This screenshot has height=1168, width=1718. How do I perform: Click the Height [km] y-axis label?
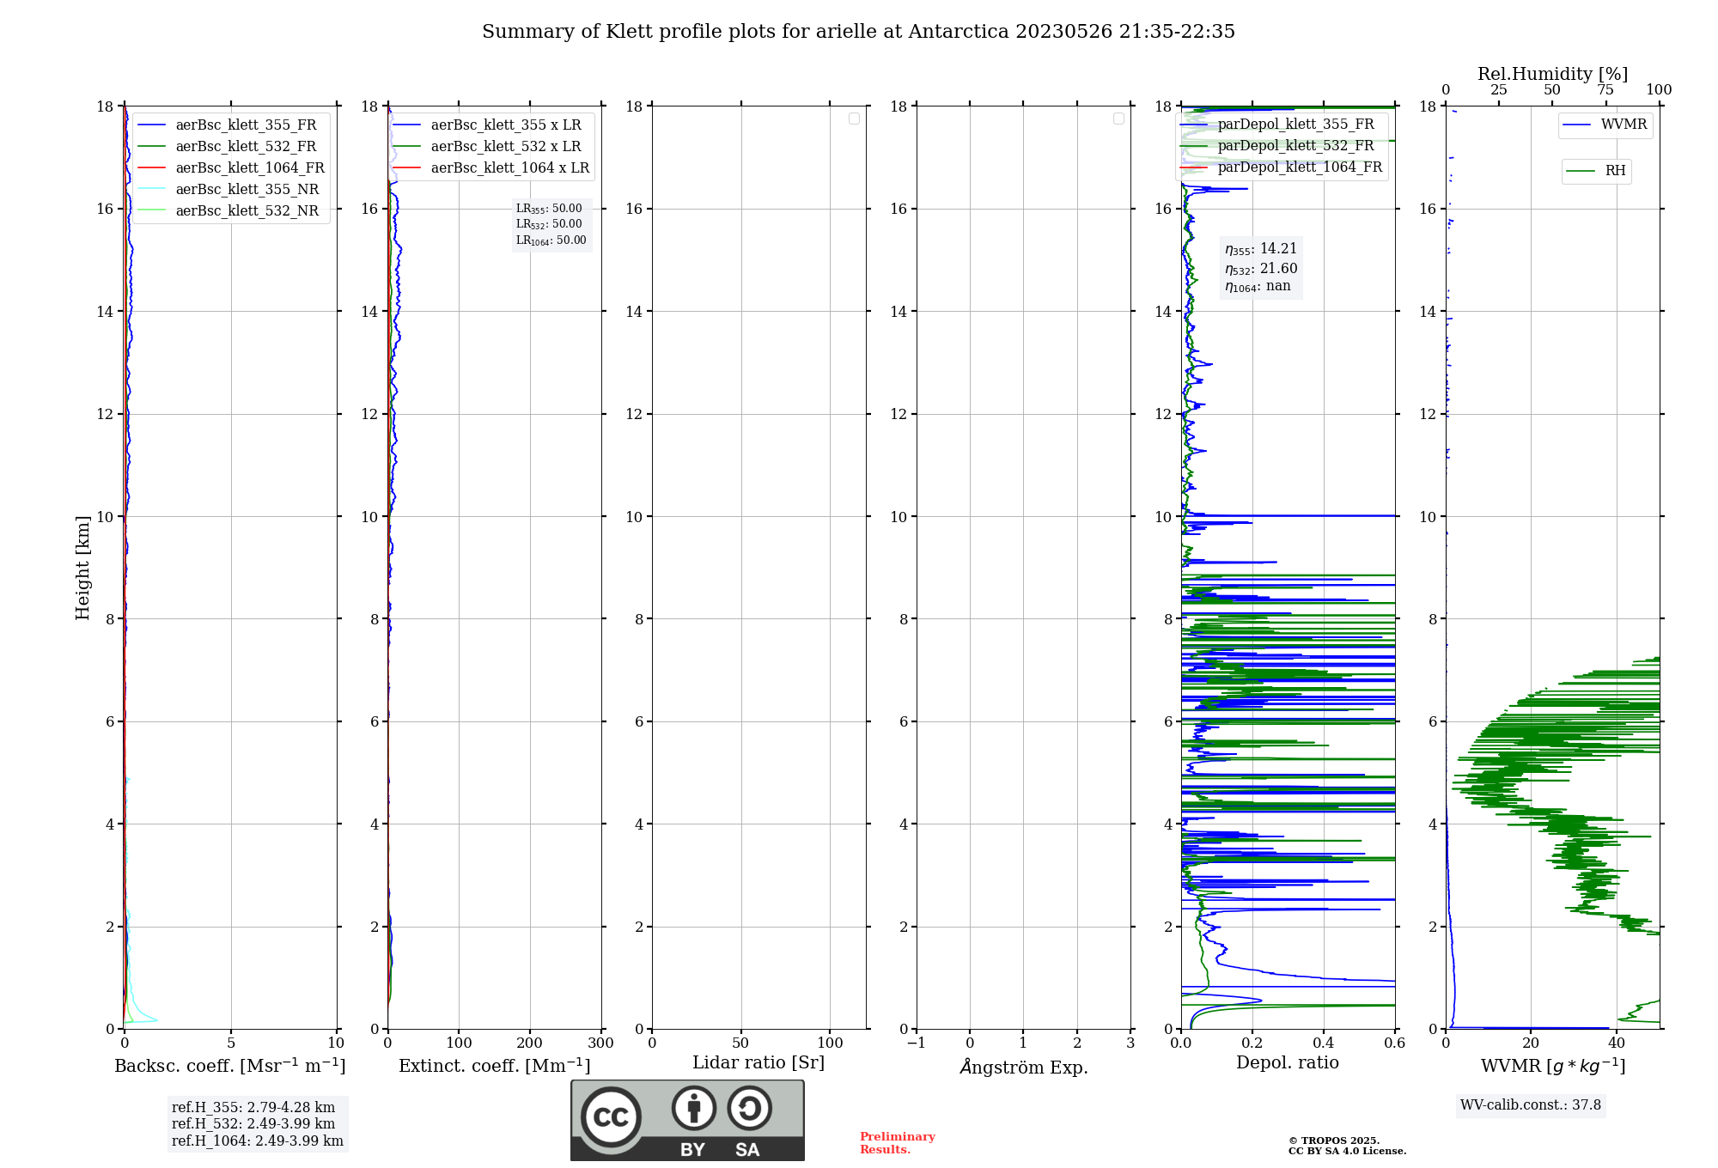pyautogui.click(x=82, y=568)
